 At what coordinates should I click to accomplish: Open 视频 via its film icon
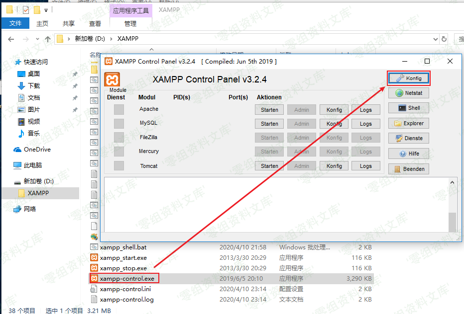tap(21, 121)
